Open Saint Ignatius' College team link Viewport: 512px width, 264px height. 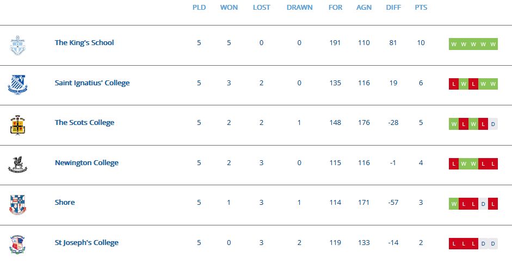coord(92,83)
